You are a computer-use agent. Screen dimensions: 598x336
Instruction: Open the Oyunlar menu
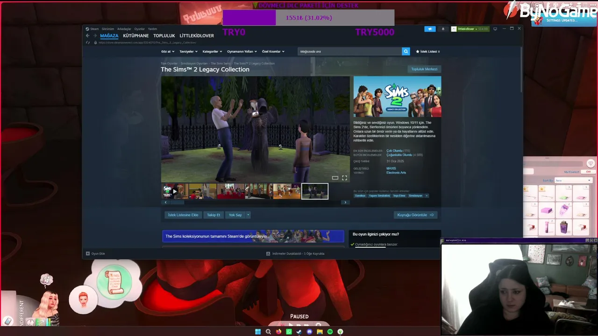(140, 29)
